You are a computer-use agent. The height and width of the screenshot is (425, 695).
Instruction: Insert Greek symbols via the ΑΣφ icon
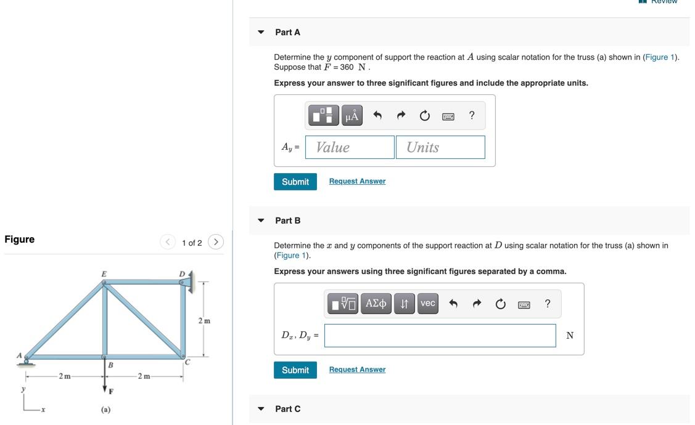pyautogui.click(x=376, y=303)
